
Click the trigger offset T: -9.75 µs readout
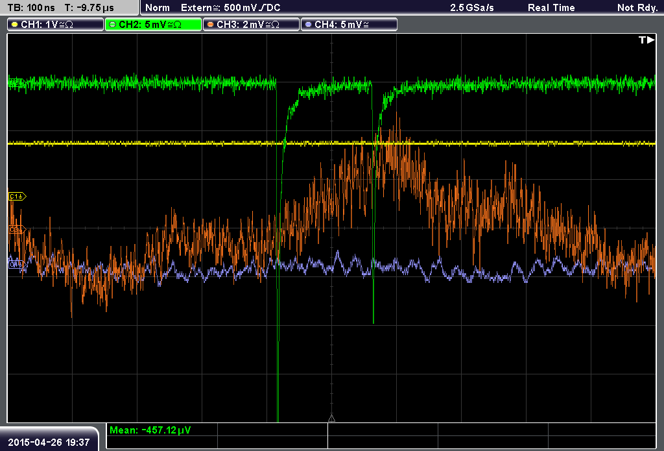click(89, 8)
